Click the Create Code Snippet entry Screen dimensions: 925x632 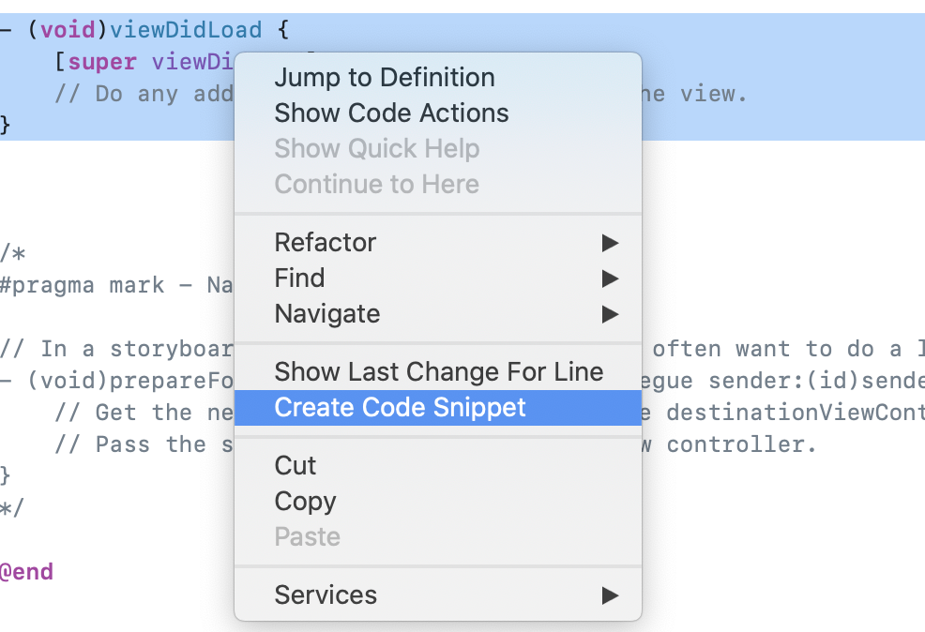pos(438,407)
